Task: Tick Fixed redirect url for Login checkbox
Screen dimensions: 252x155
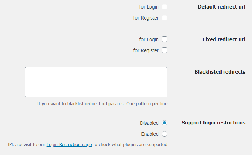Action: (164, 39)
